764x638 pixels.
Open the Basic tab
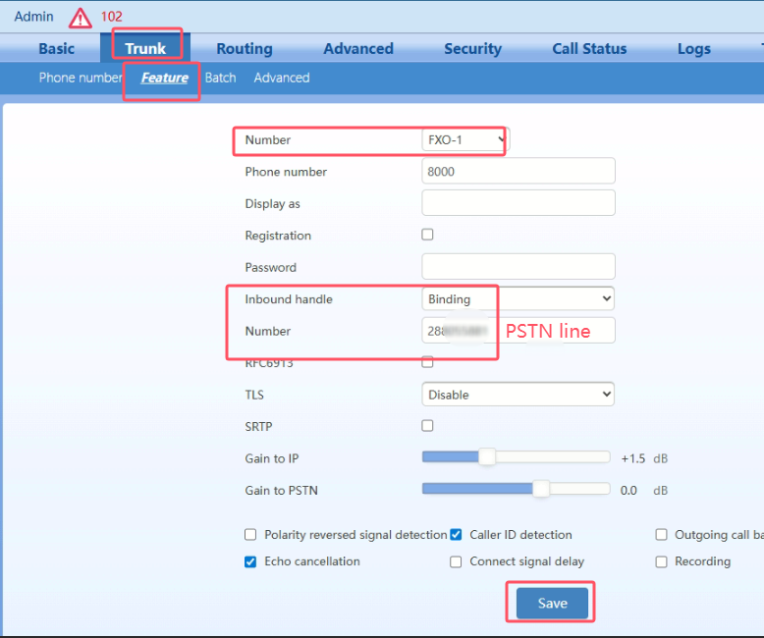tap(56, 48)
